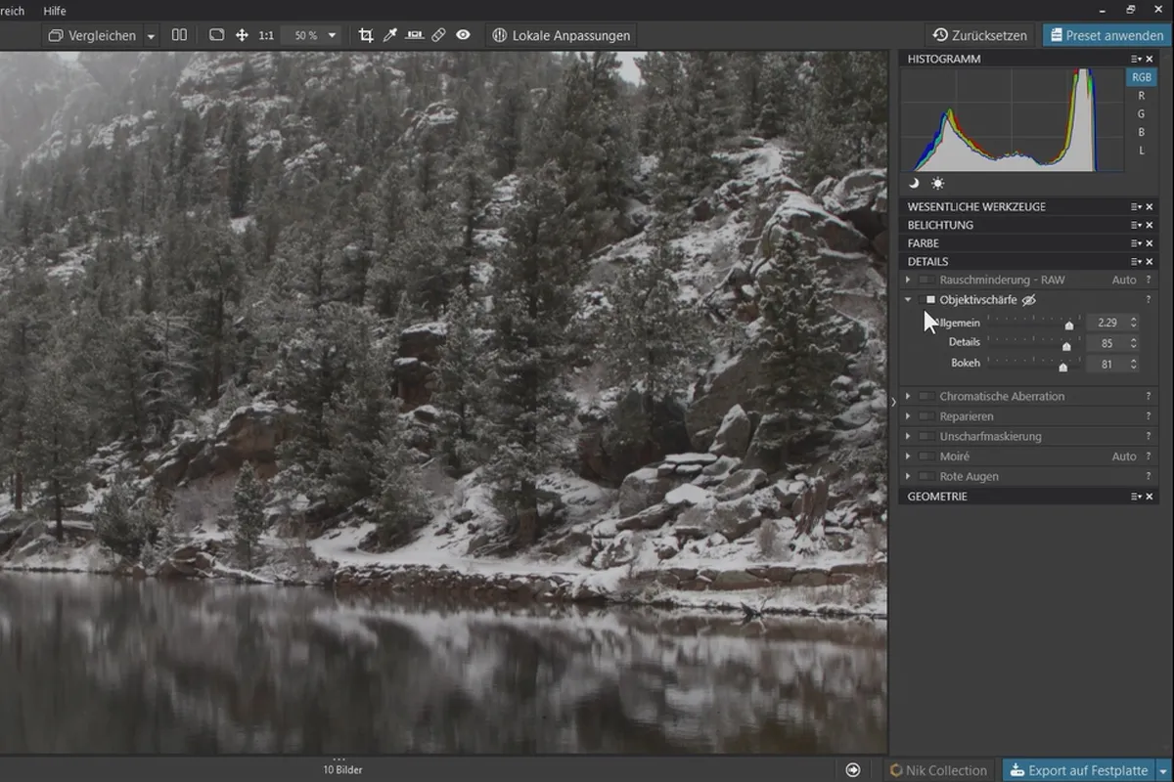Enable Chromatische Aberration toggle
The height and width of the screenshot is (782, 1174).
point(926,396)
